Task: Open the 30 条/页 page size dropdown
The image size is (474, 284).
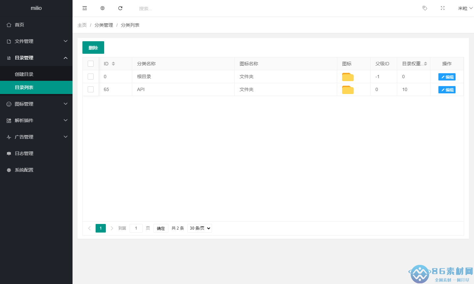Action: click(199, 228)
